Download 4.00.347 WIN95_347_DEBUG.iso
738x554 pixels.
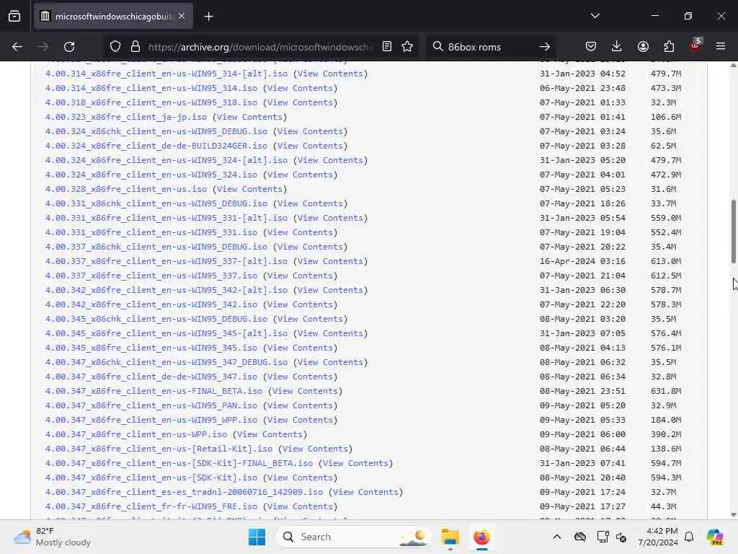point(166,362)
